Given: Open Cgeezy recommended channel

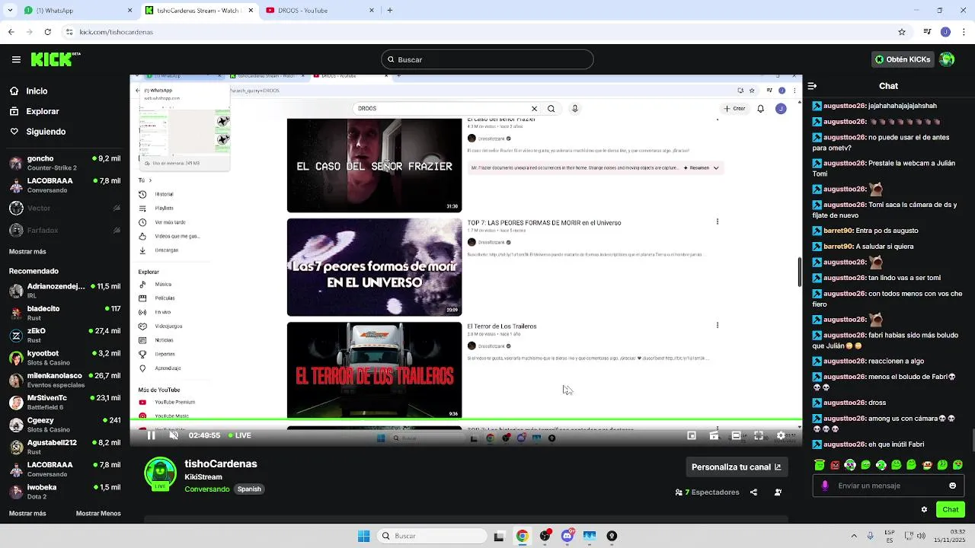Looking at the screenshot, I should 65,425.
